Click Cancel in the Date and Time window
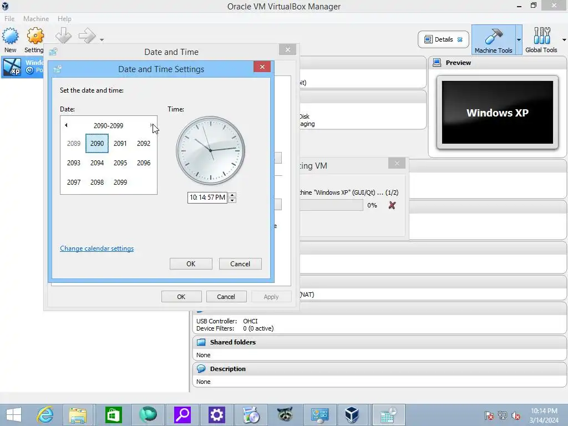Image resolution: width=568 pixels, height=426 pixels. tap(226, 297)
